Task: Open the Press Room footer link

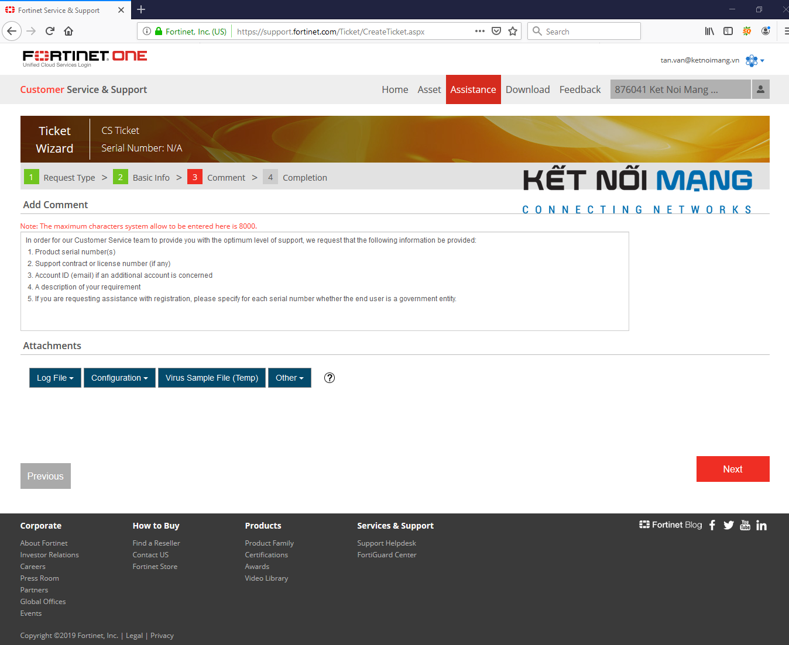Action: [x=40, y=578]
